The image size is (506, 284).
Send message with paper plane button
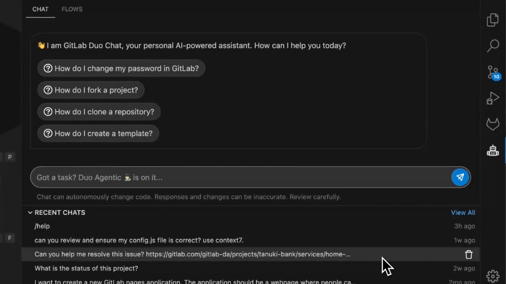click(x=460, y=177)
